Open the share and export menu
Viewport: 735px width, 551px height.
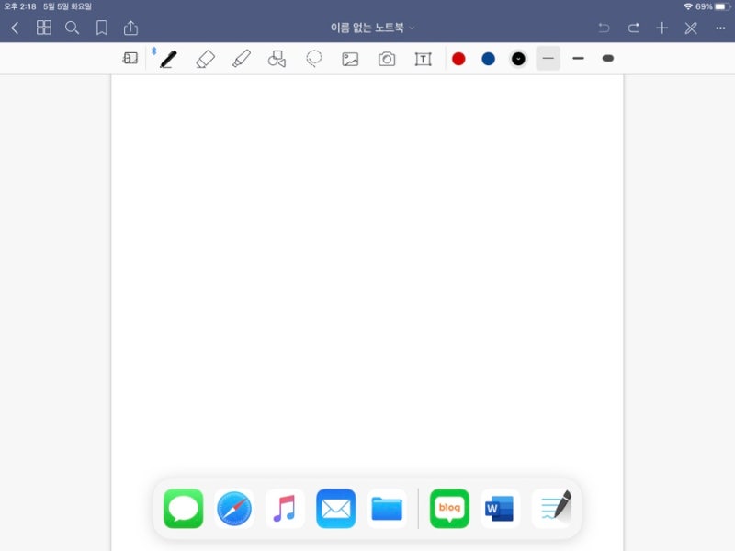(130, 28)
